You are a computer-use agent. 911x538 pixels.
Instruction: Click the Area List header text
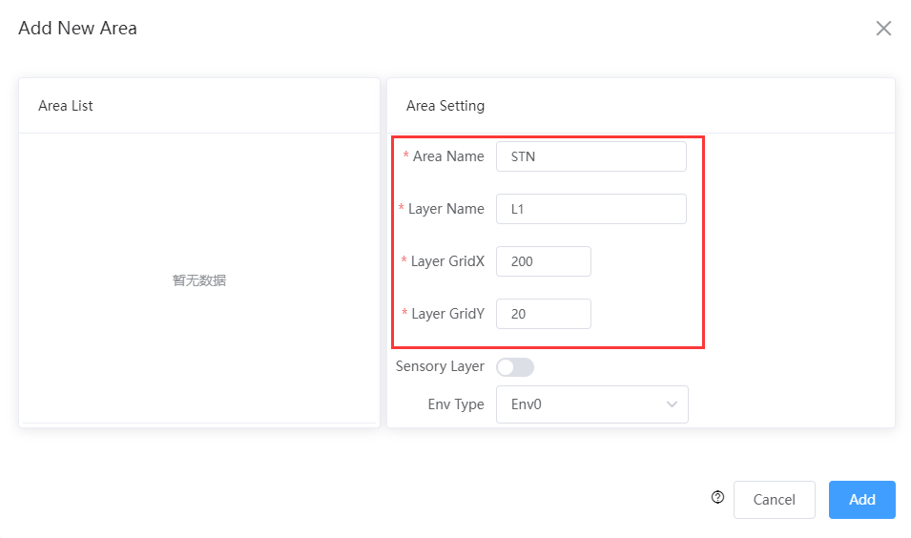tap(66, 106)
